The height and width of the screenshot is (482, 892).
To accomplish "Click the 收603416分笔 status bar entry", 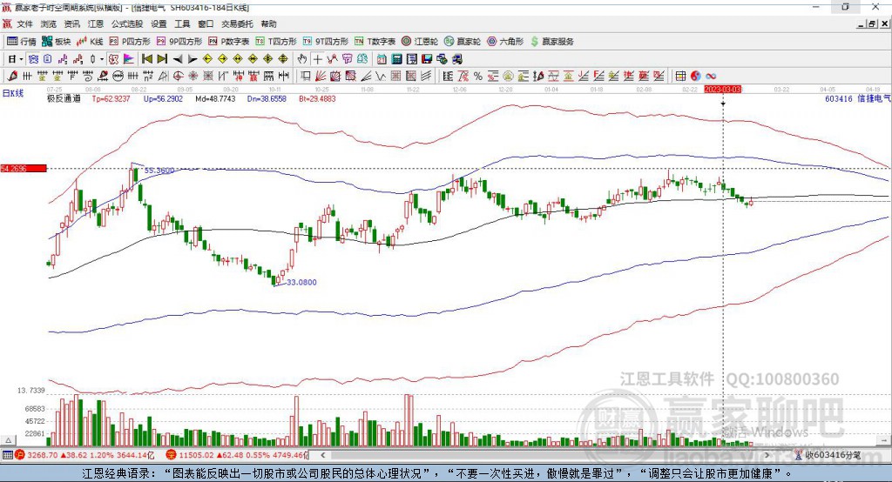I will (x=828, y=455).
